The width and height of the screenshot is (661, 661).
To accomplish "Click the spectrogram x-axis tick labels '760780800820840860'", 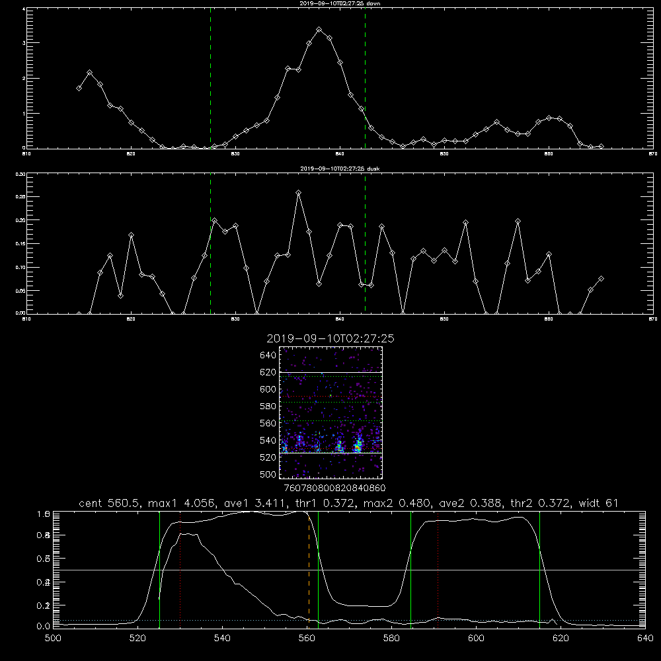I will (334, 488).
